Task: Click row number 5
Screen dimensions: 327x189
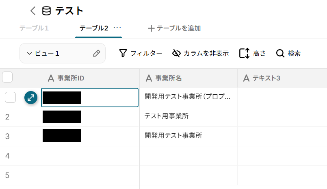Action: point(7,176)
